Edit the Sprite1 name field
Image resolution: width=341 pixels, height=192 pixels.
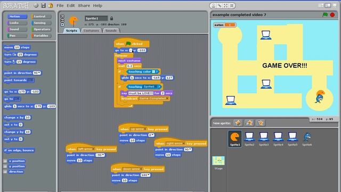tap(96, 18)
